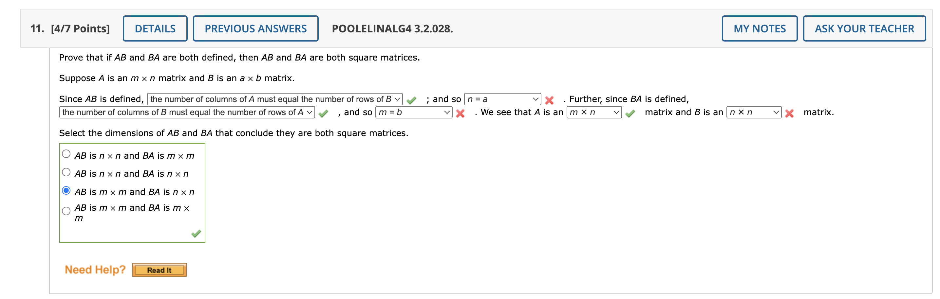The height and width of the screenshot is (299, 940).
Task: Click the DETAILS button
Action: pos(155,28)
